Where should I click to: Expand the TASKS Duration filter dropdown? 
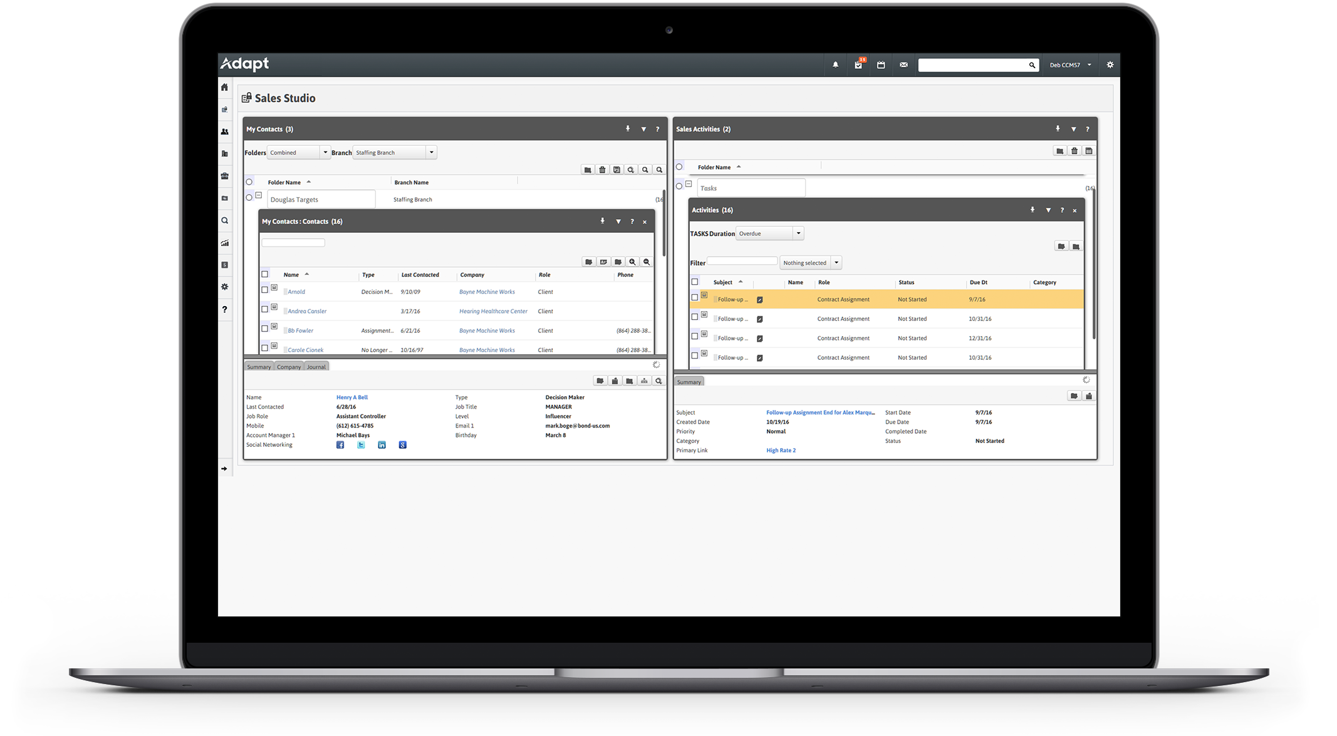pyautogui.click(x=798, y=233)
